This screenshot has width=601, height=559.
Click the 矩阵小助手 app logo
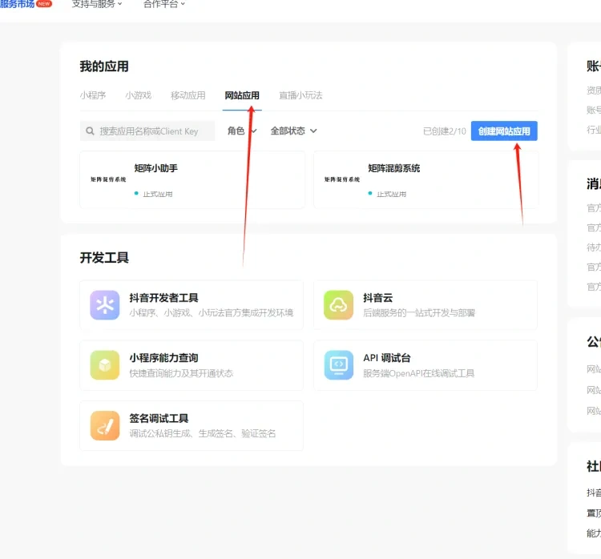point(108,179)
